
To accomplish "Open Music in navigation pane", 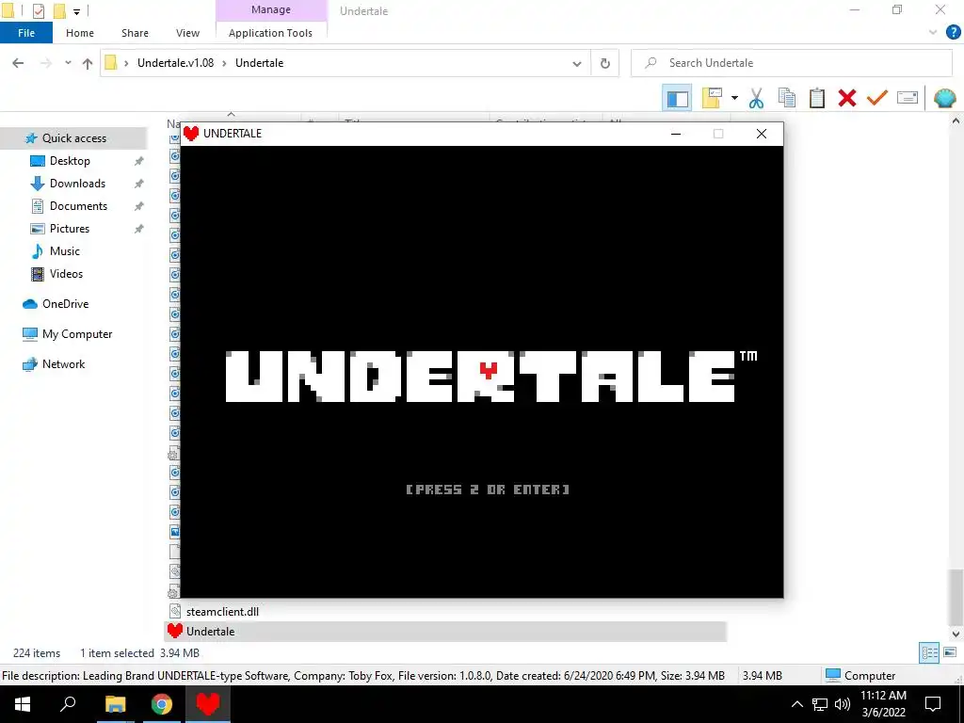I will (65, 250).
